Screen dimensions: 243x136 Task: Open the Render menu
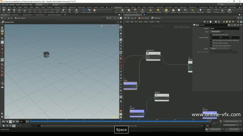coord(12,5)
